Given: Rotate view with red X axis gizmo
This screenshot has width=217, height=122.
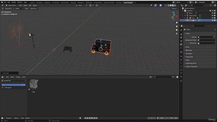Looking at the screenshot, I should click(x=177, y=16).
